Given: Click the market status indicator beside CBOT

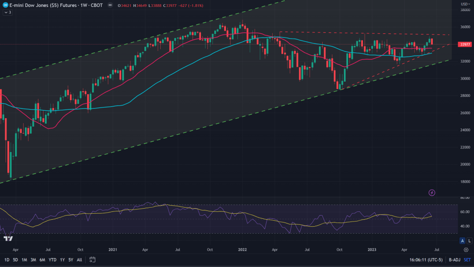Looking at the screenshot, I should tap(111, 5).
